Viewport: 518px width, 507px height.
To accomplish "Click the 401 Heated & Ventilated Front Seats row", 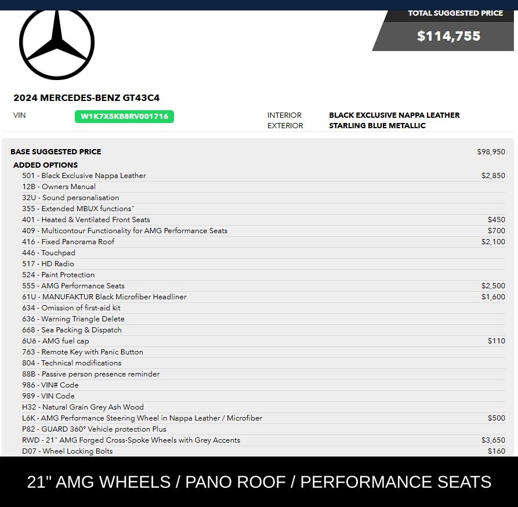I will (263, 220).
